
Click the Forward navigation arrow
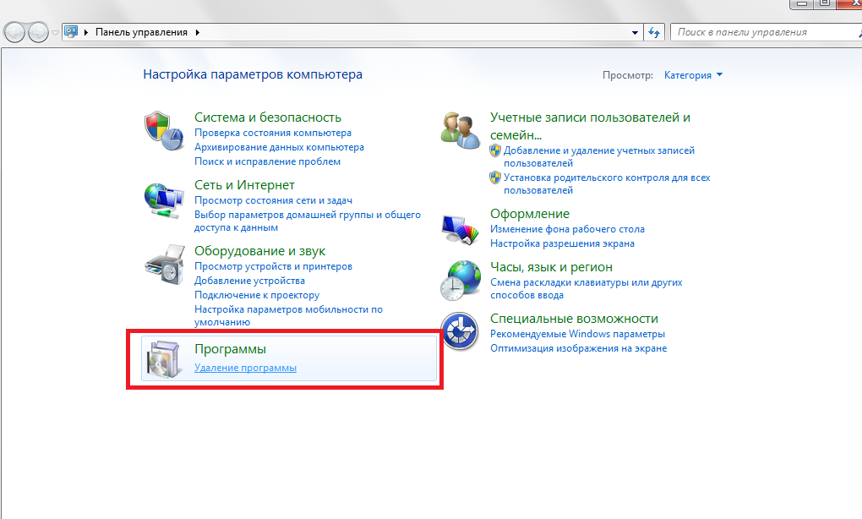point(38,32)
